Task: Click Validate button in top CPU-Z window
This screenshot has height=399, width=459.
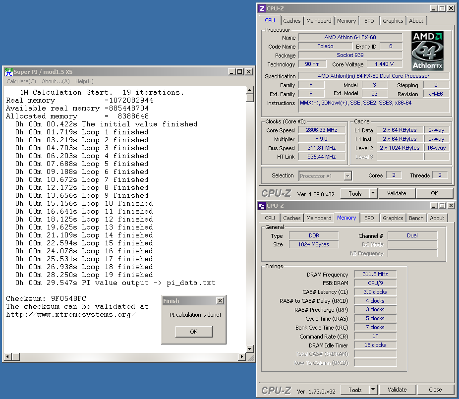Action: tap(397, 193)
